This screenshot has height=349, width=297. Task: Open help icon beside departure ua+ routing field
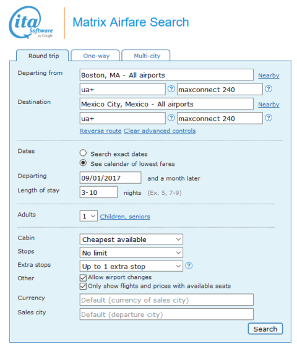pos(171,89)
